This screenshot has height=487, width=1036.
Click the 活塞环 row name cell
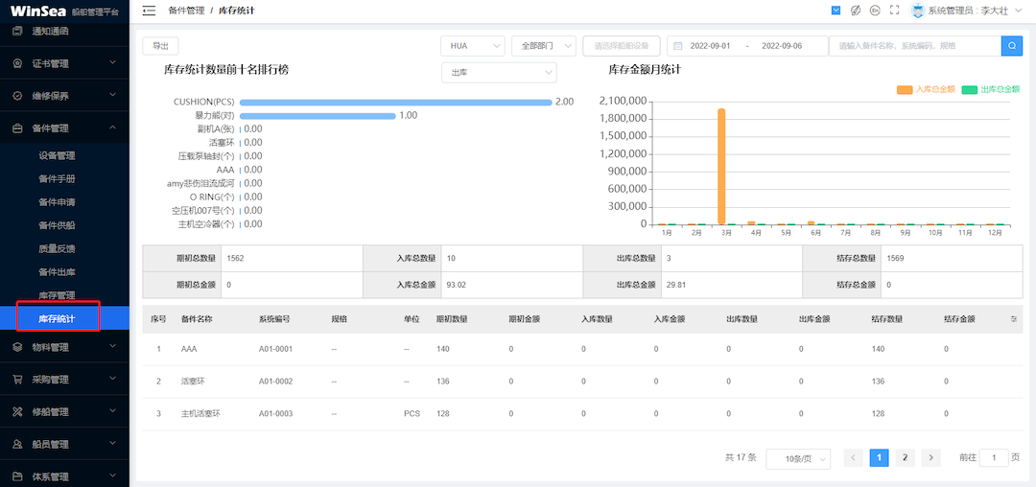(x=191, y=382)
